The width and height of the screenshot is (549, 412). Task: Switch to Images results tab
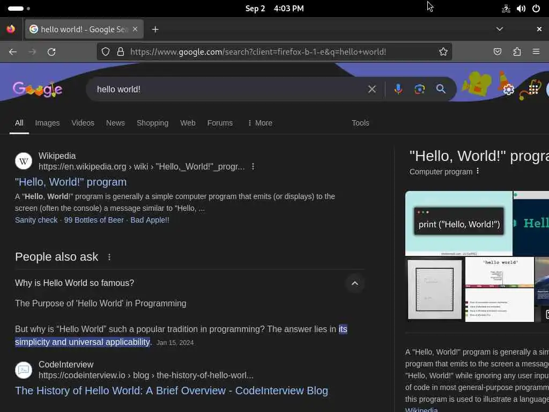click(47, 123)
